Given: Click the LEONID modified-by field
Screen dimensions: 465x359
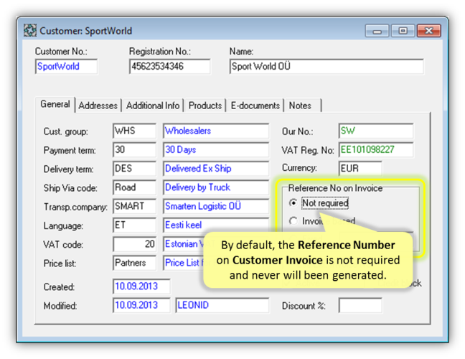Looking at the screenshot, I should tap(222, 305).
